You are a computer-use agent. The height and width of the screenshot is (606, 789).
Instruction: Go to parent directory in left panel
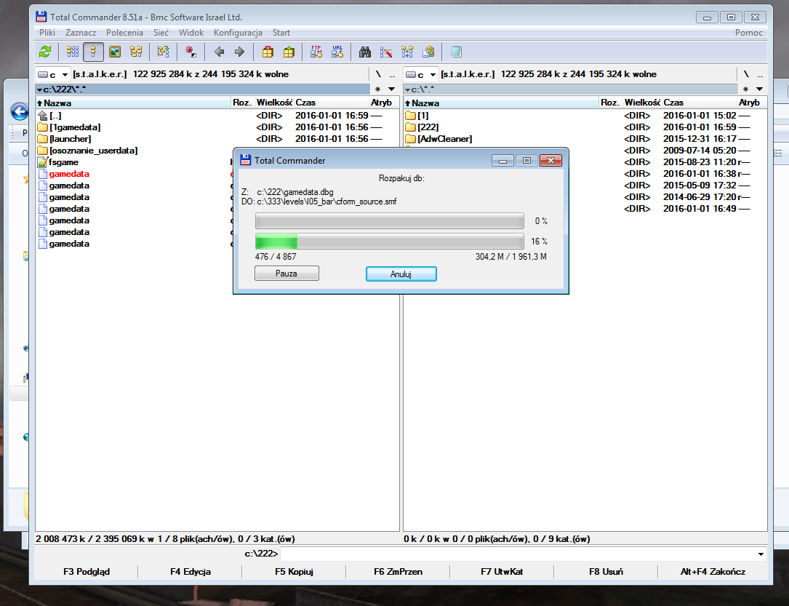(392, 74)
